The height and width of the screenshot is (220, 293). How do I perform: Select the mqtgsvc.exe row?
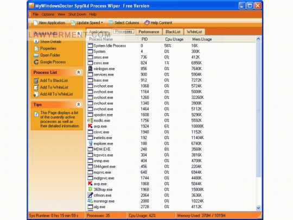(x=171, y=178)
